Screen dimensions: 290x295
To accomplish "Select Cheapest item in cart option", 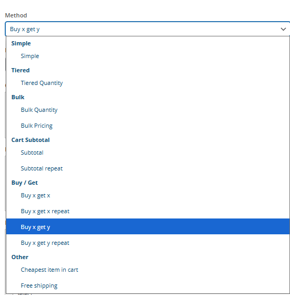I will [x=148, y=270].
